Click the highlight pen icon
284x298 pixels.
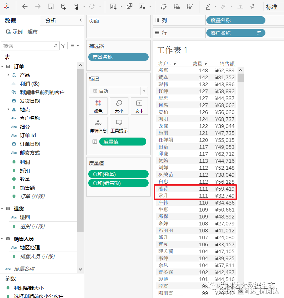click(x=208, y=6)
